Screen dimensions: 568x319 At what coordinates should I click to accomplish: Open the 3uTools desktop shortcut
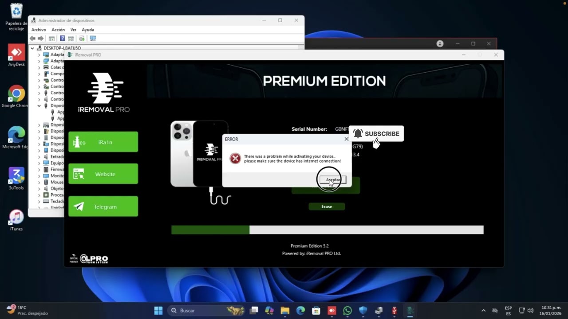click(x=16, y=179)
